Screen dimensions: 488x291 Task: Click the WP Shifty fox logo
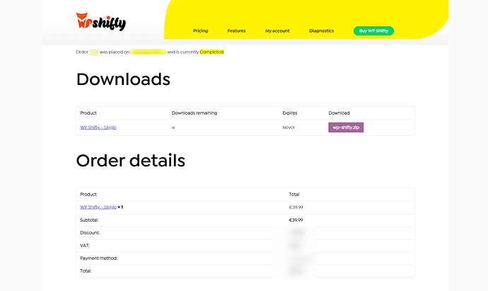(x=100, y=22)
